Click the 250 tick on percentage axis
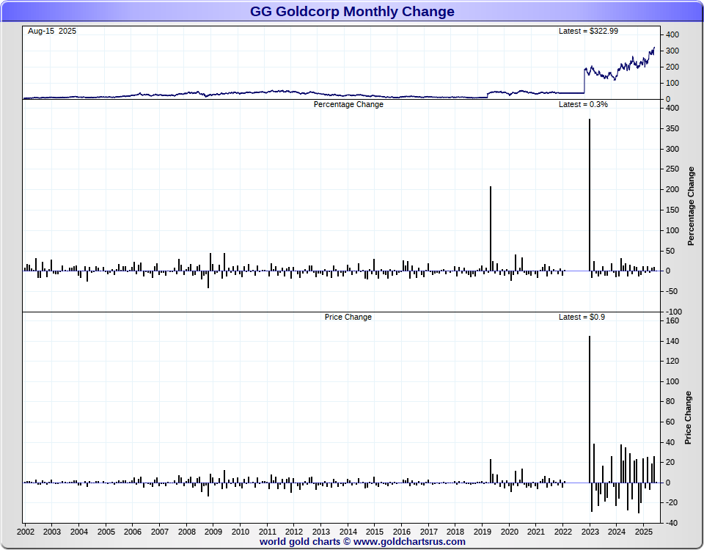The height and width of the screenshot is (550, 704). (672, 169)
